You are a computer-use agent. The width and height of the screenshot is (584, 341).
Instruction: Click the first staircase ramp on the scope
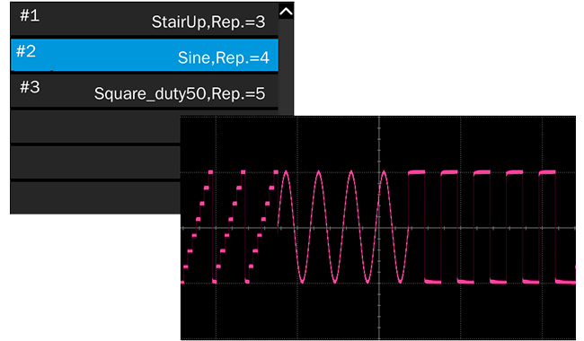pyautogui.click(x=197, y=227)
